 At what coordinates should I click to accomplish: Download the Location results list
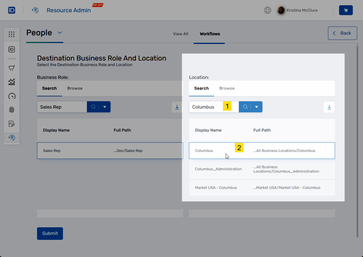[329, 107]
